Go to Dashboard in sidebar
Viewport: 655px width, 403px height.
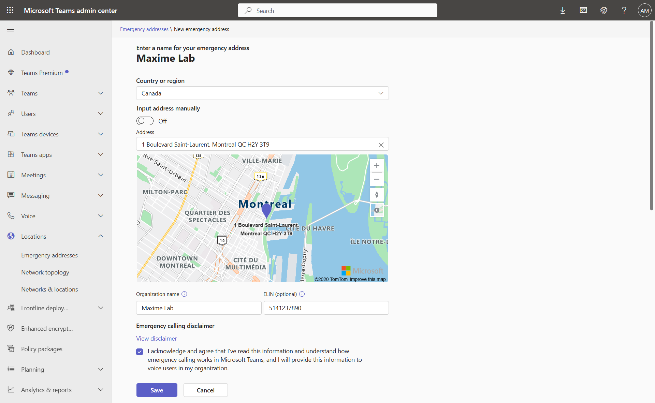click(35, 52)
